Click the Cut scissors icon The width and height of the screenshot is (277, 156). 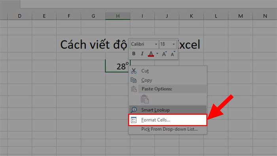pos(134,71)
